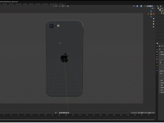Click the green Y axis on navigation gizmo
This screenshot has width=164, height=123.
tap(151, 14)
